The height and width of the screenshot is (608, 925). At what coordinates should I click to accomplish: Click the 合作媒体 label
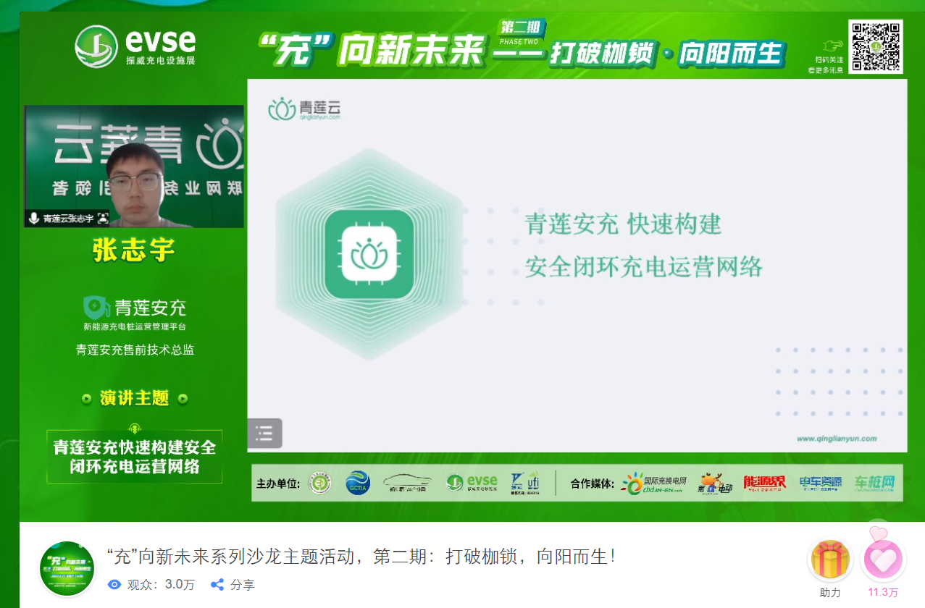pyautogui.click(x=592, y=484)
